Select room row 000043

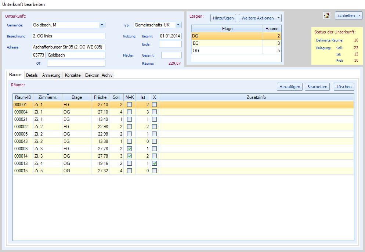(x=183, y=141)
